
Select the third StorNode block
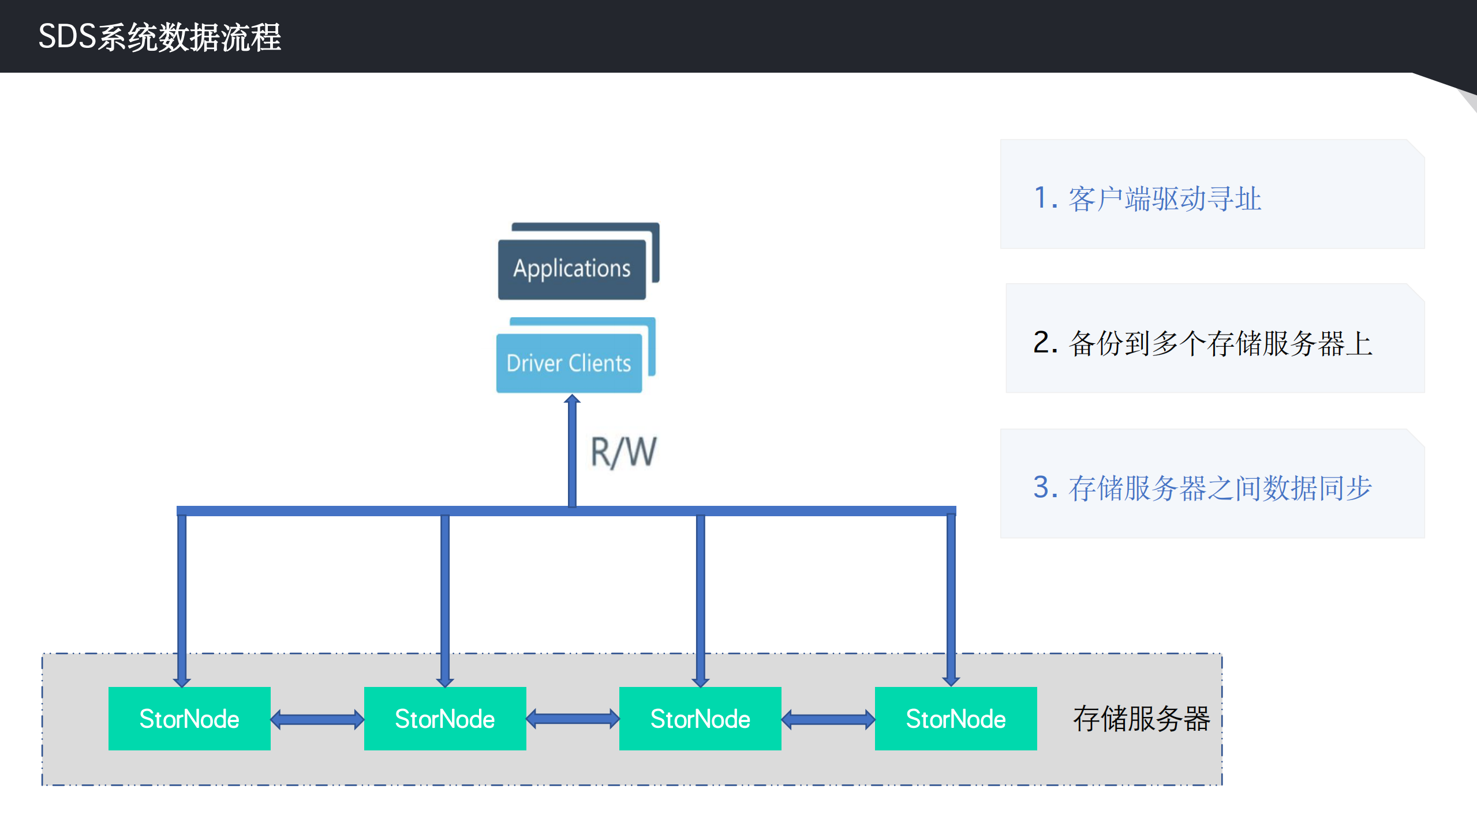[700, 719]
